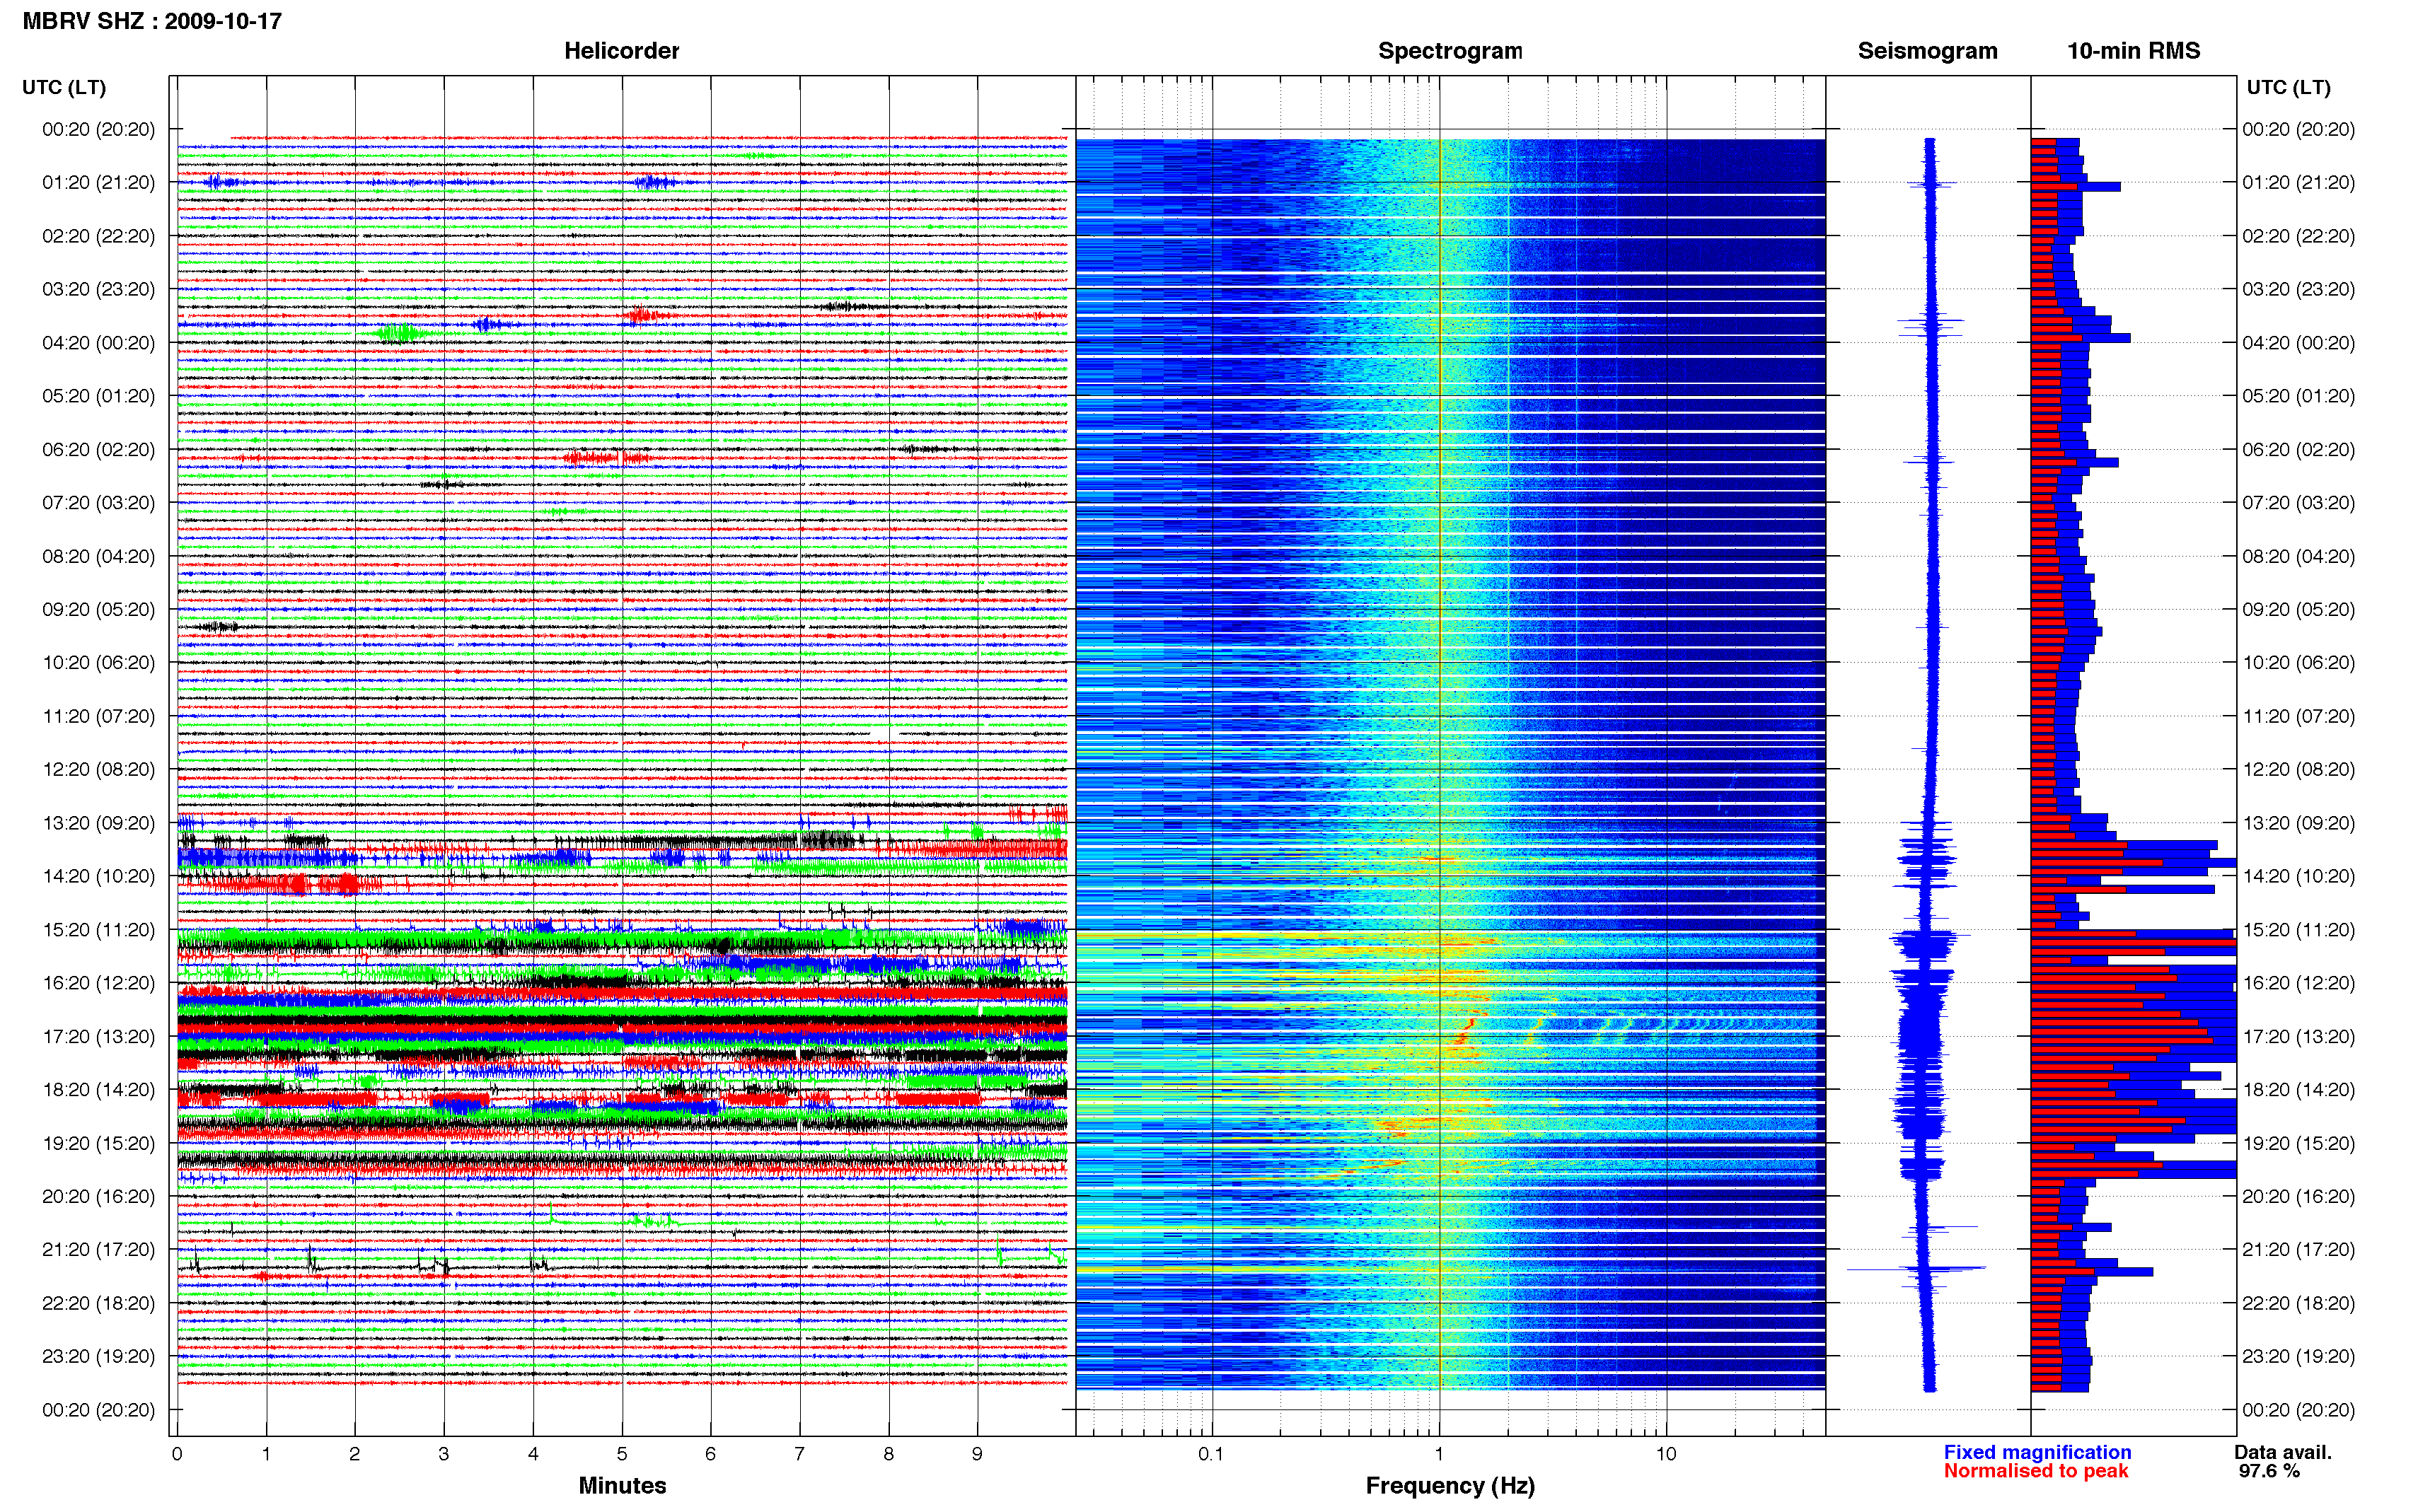
Task: Click the 97.6 % availability value
Action: [2269, 1471]
